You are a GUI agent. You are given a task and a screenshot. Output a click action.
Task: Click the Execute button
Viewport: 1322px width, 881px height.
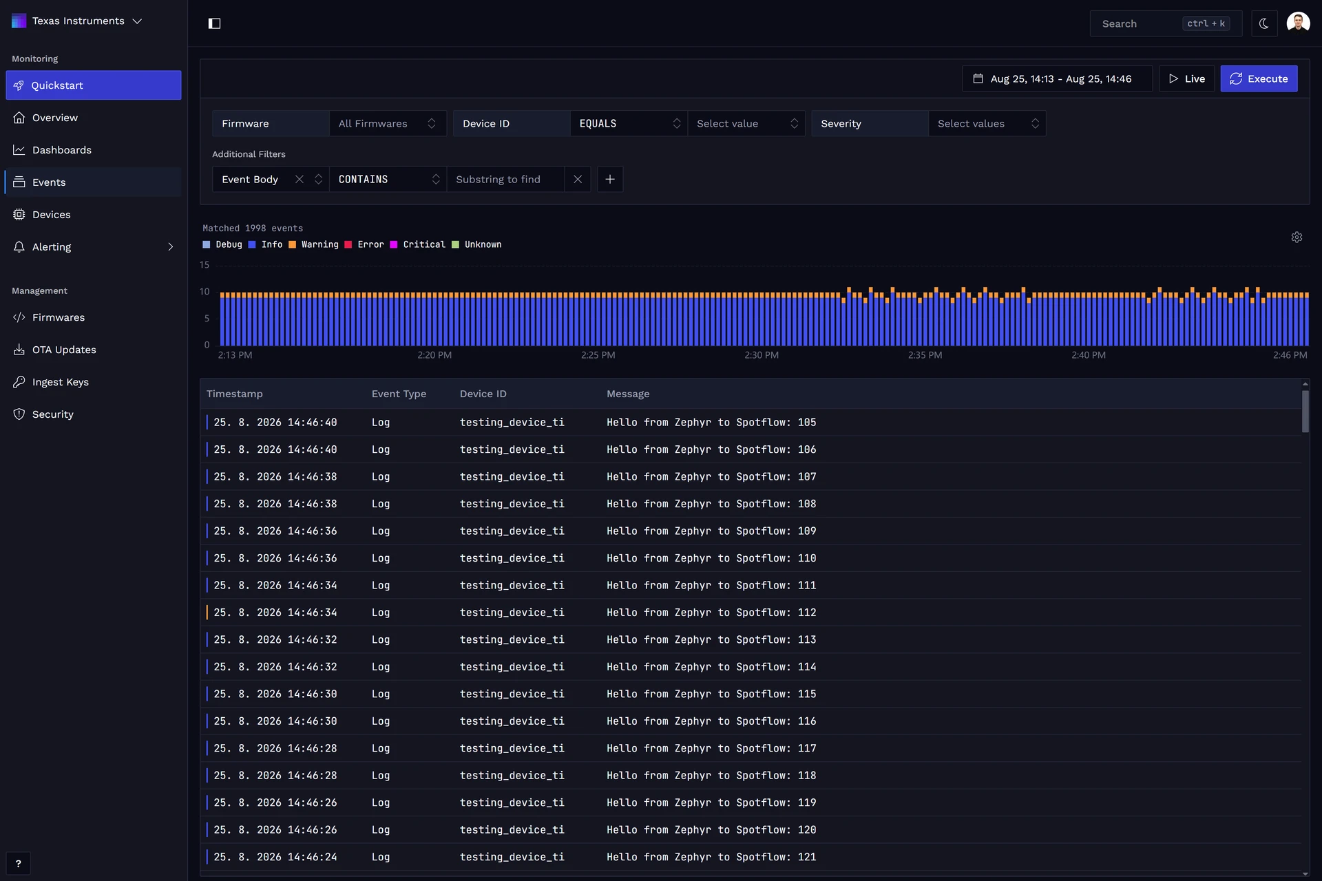(1259, 78)
